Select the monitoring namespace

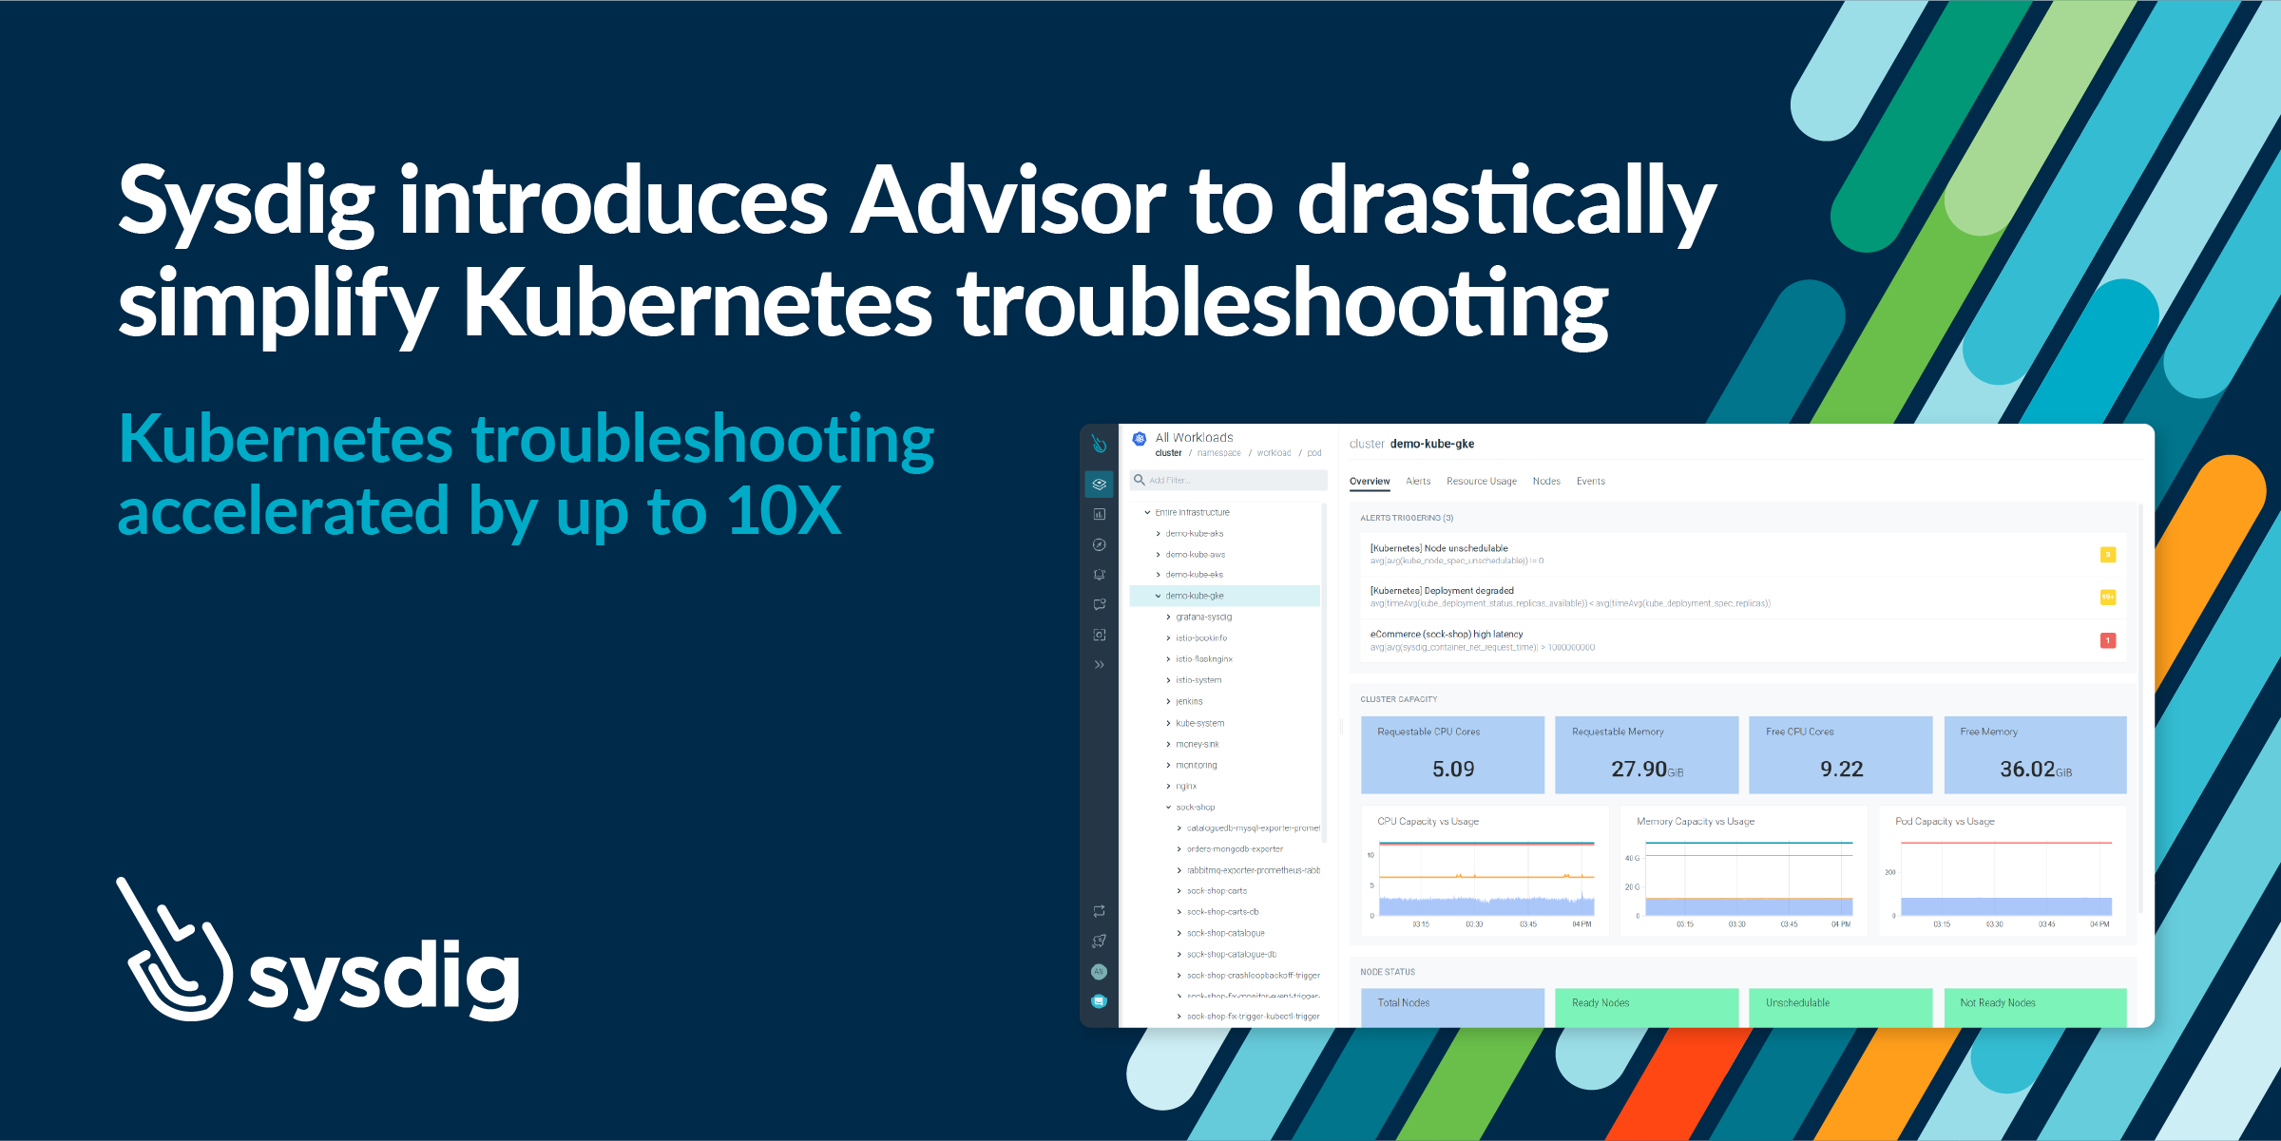(1196, 766)
